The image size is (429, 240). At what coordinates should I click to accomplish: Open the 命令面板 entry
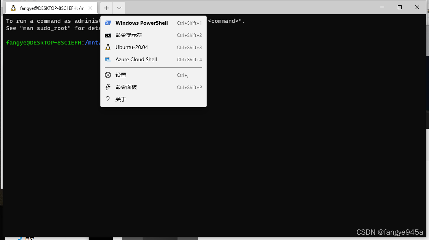[x=154, y=87]
